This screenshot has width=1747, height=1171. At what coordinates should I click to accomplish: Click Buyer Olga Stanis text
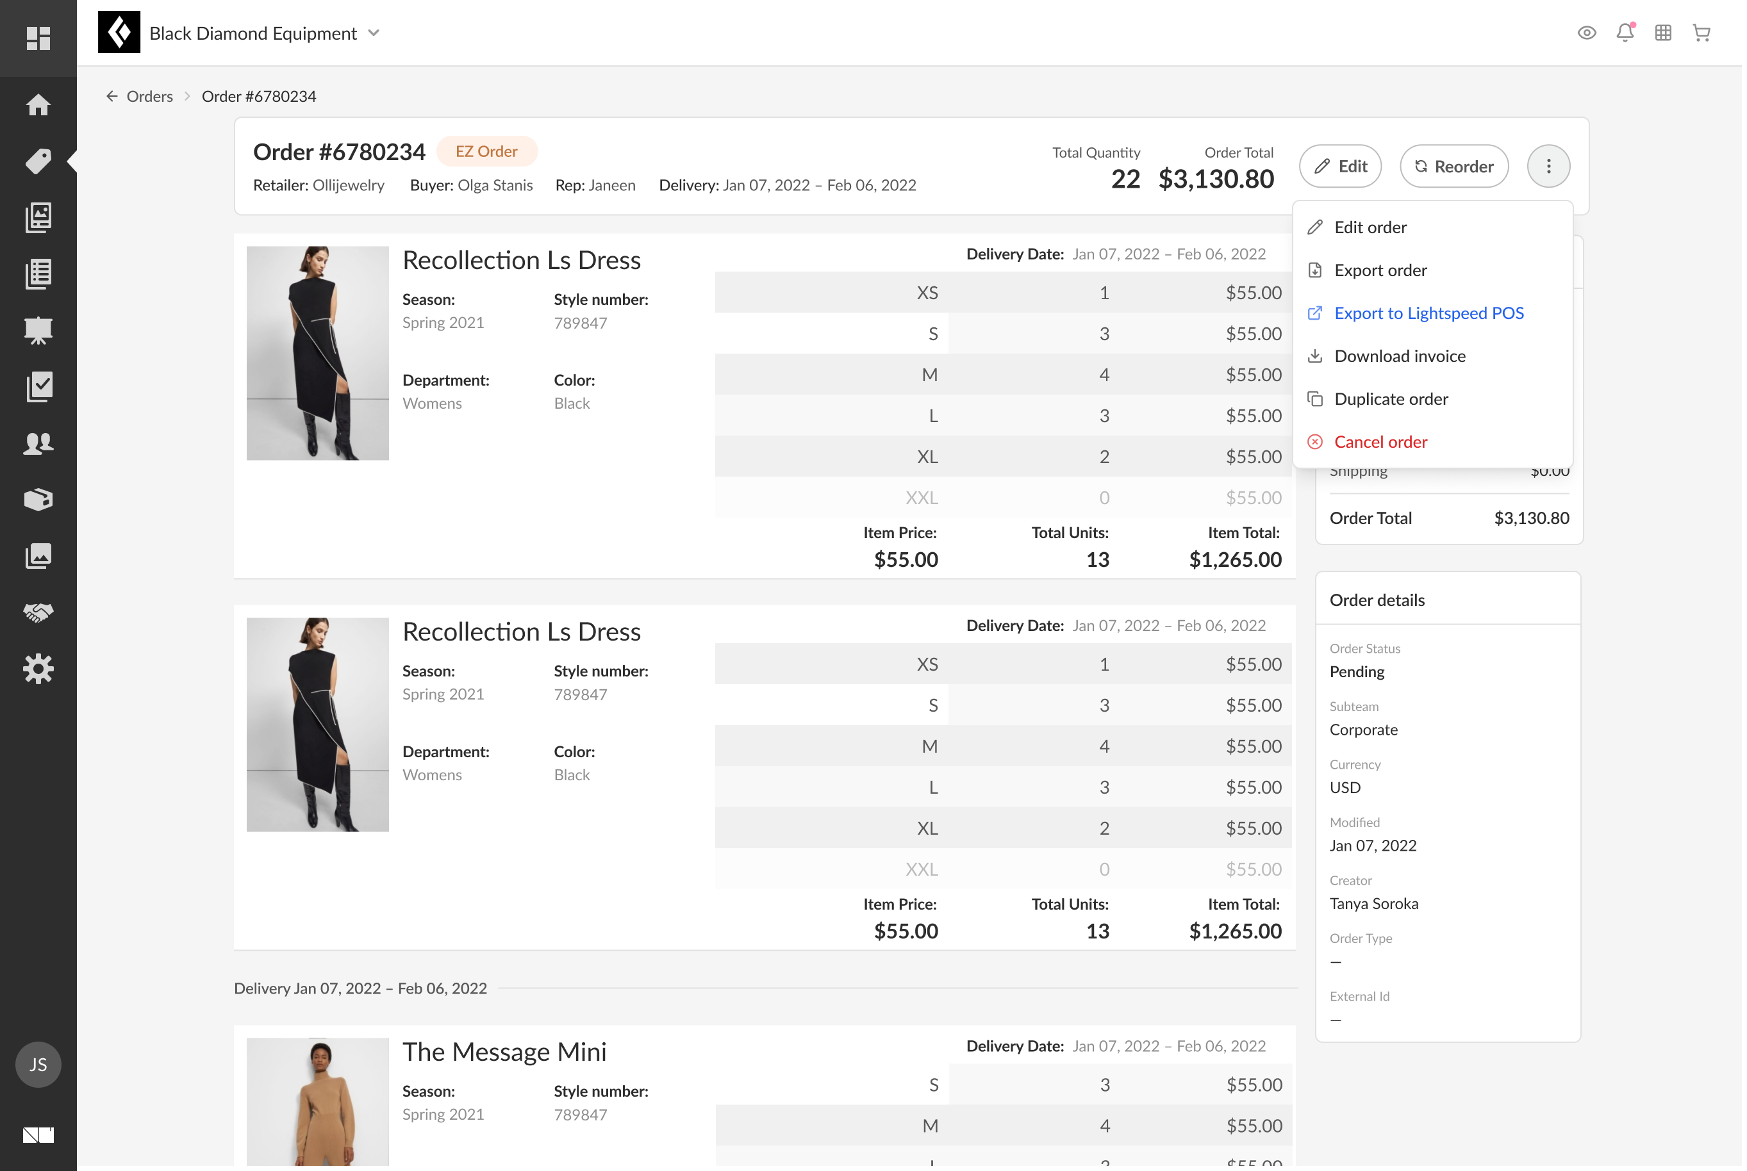coord(472,185)
